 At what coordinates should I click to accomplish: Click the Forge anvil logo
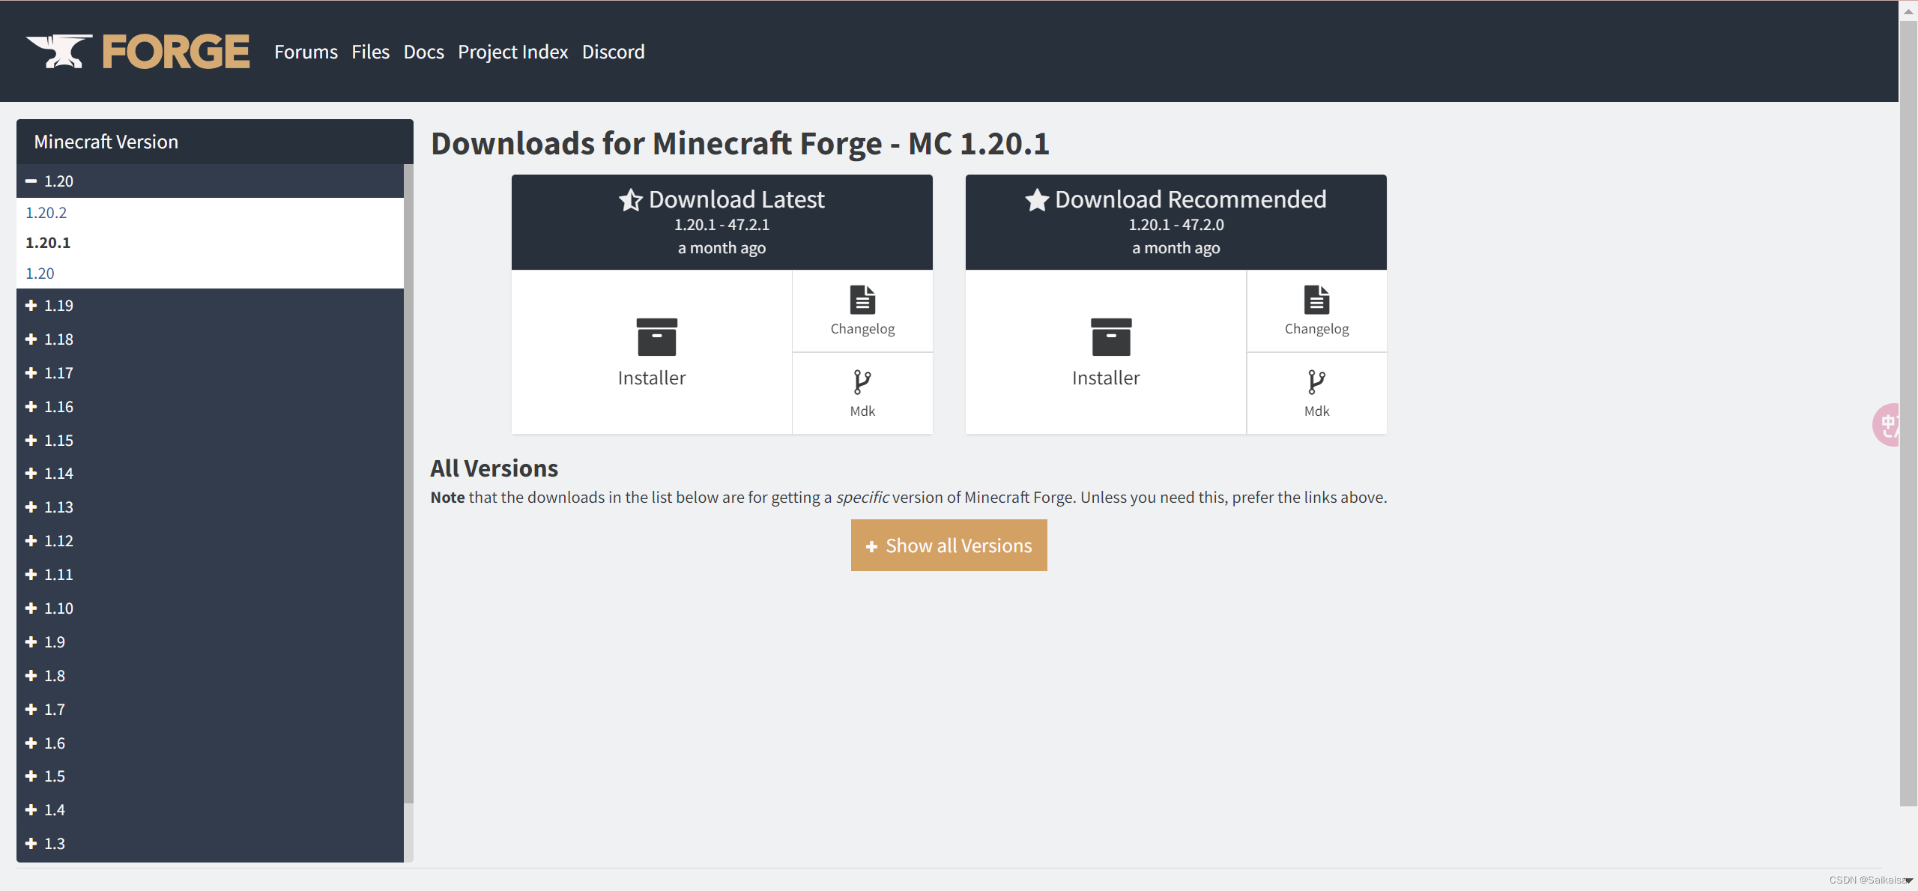click(x=58, y=51)
